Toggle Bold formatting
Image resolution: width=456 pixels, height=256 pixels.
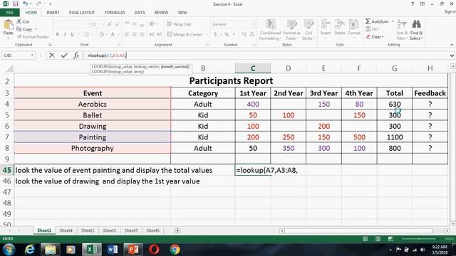[58, 34]
